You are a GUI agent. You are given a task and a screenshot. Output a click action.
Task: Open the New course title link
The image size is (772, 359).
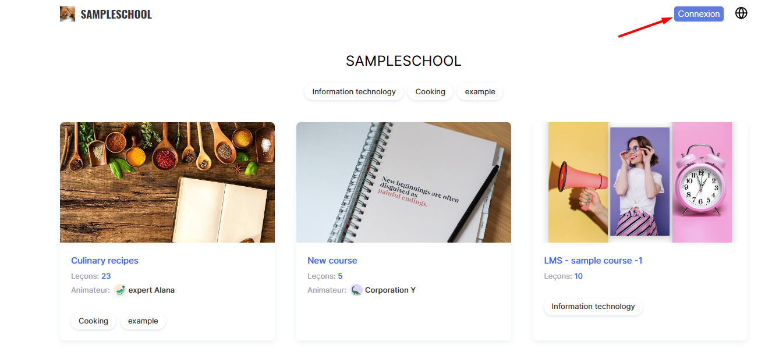pos(332,261)
